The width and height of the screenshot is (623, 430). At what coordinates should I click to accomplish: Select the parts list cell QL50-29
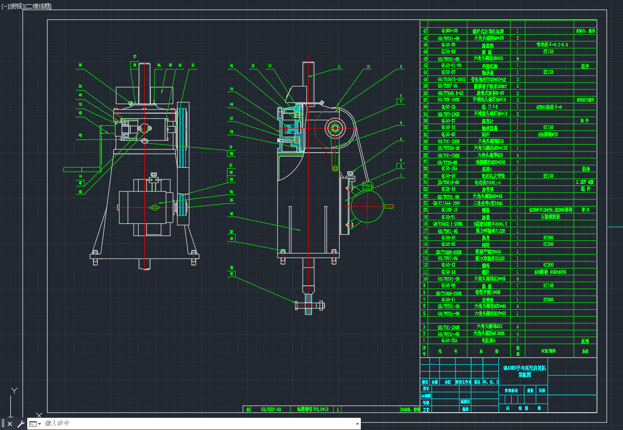[x=449, y=45]
